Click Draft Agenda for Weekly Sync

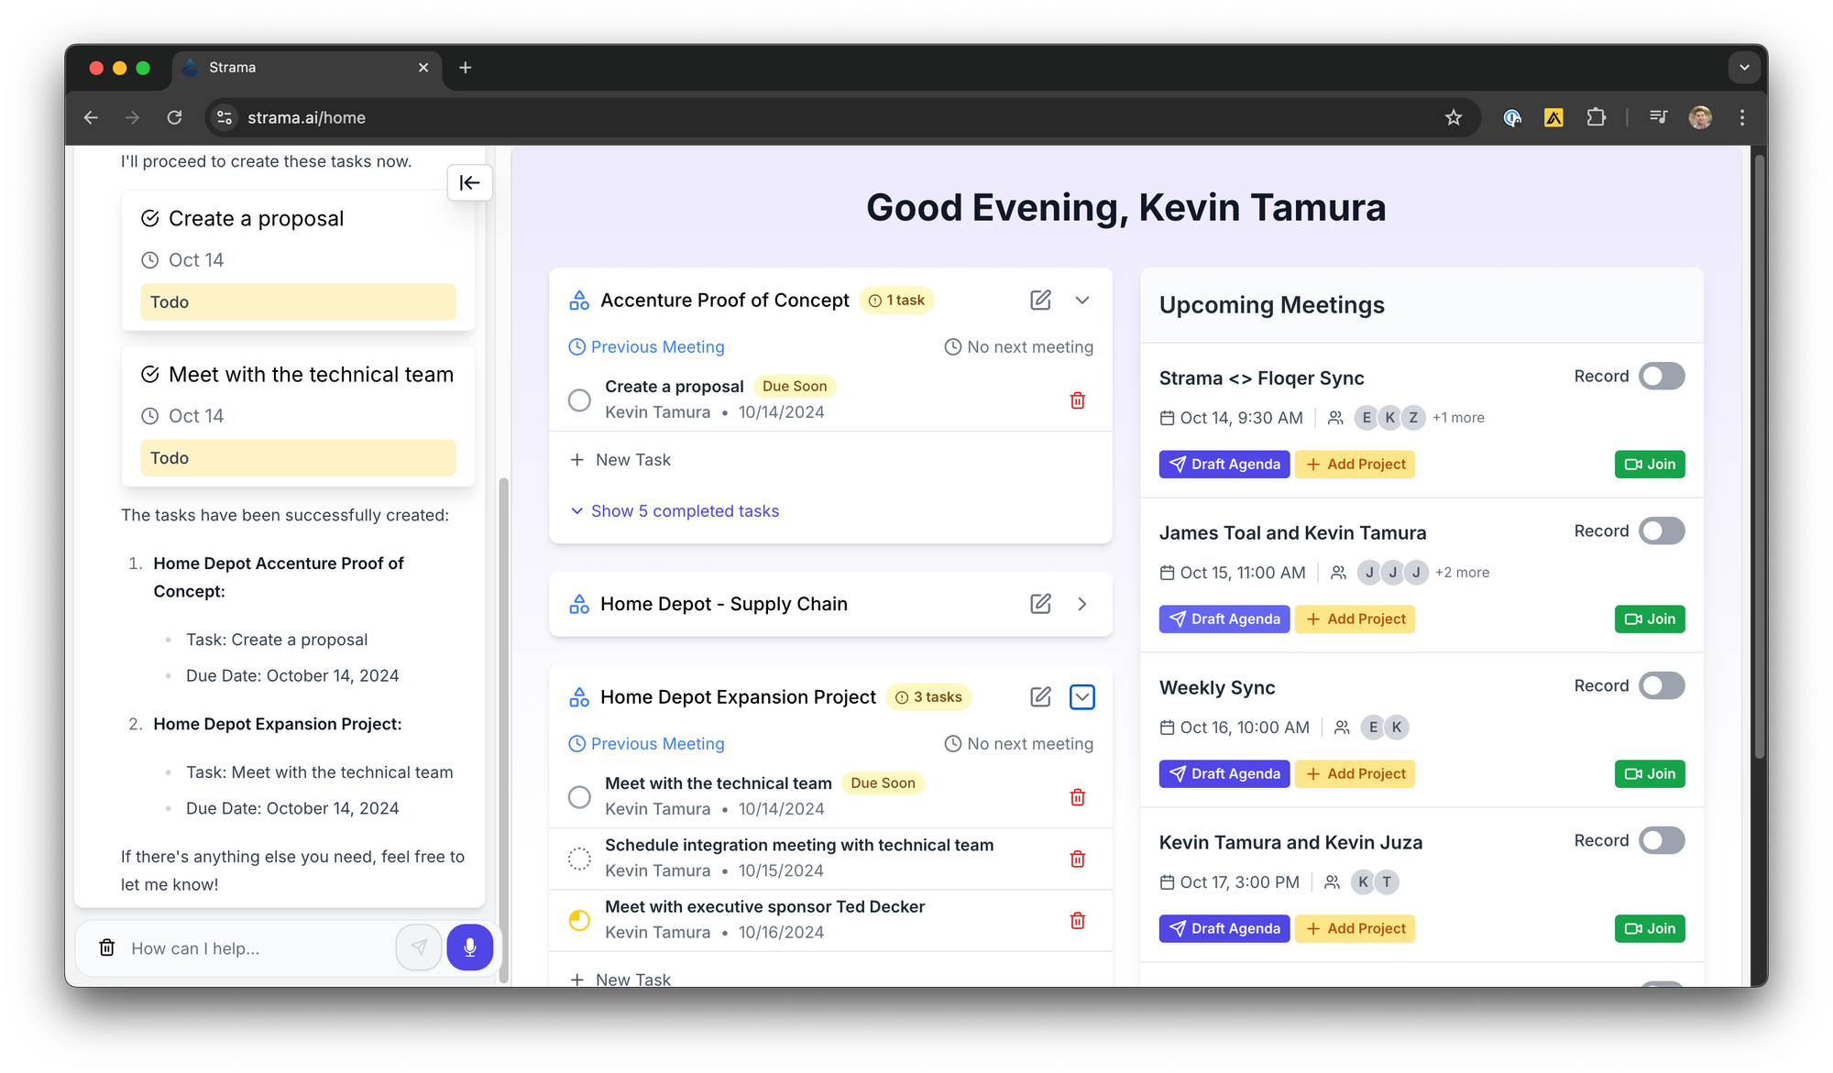coord(1224,774)
